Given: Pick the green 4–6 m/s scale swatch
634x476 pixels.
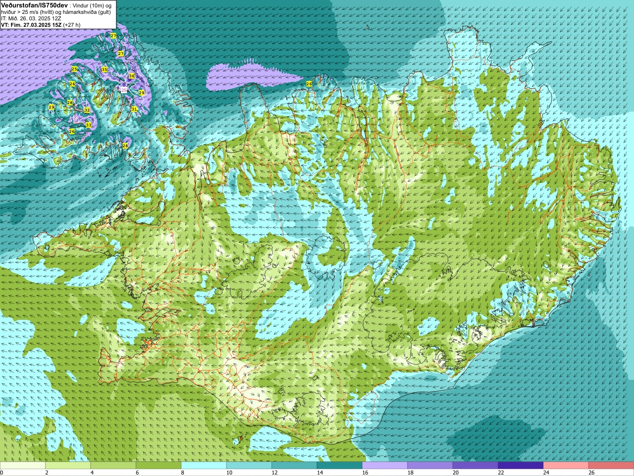Looking at the screenshot, I should click(x=113, y=466).
